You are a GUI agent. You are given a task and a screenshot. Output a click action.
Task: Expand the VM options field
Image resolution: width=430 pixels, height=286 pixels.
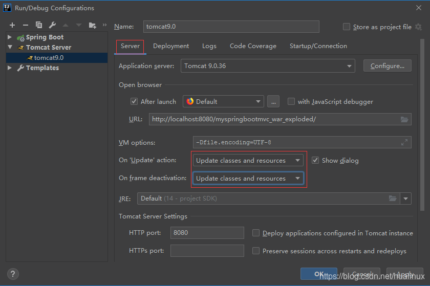point(404,142)
